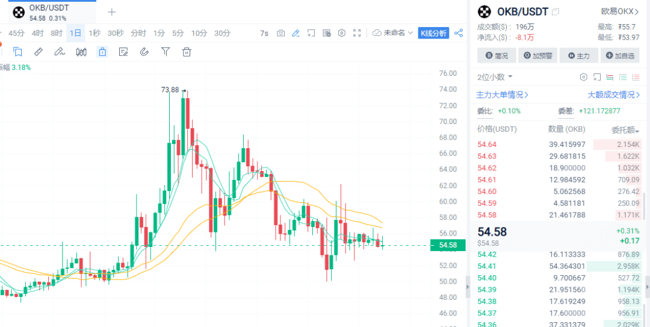Screen dimensions: 650x327
Task: Toggle the drawing lock icon
Action: click(102, 52)
